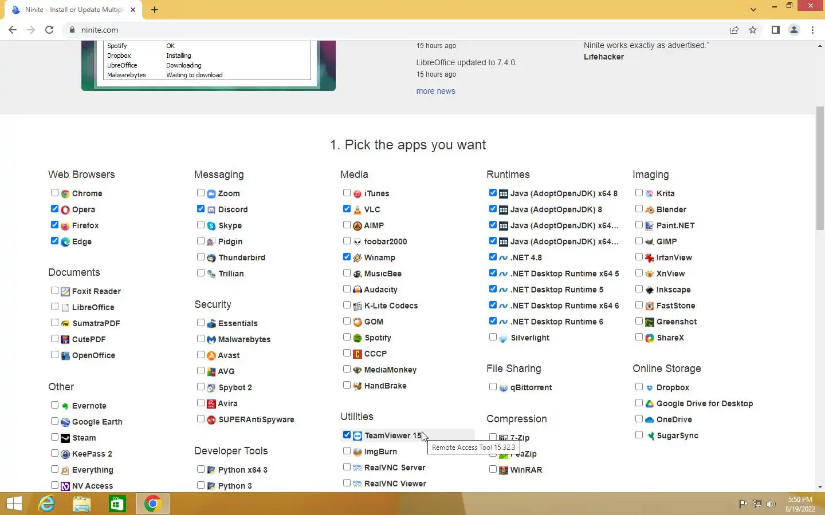The height and width of the screenshot is (515, 825).
Task: Reload the page
Action: pos(49,30)
